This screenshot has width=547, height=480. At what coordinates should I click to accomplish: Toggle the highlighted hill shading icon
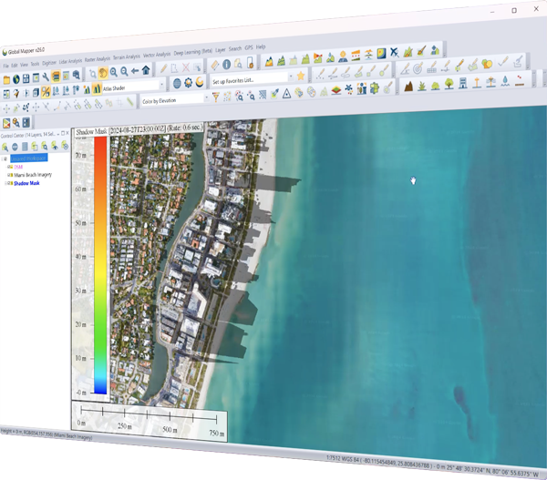click(x=97, y=89)
